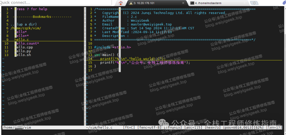Click the Last Modified comment line
This screenshot has height=135, width=286.
[133, 32]
